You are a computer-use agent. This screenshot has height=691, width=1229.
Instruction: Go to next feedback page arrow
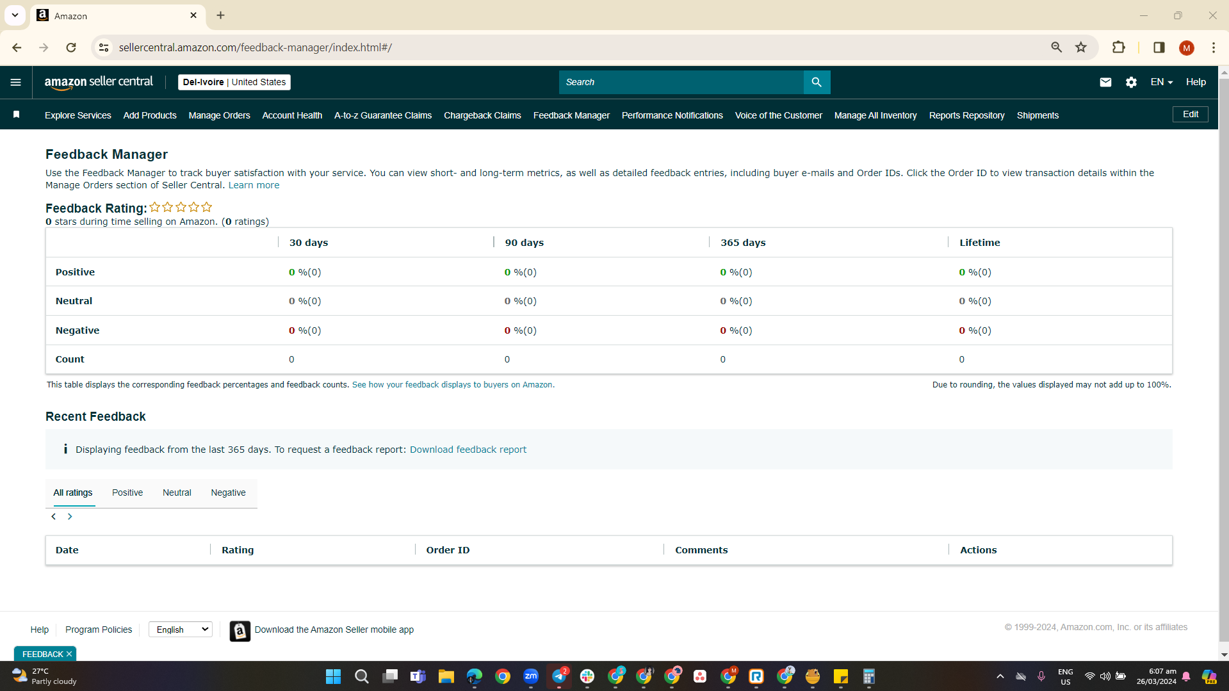70,517
